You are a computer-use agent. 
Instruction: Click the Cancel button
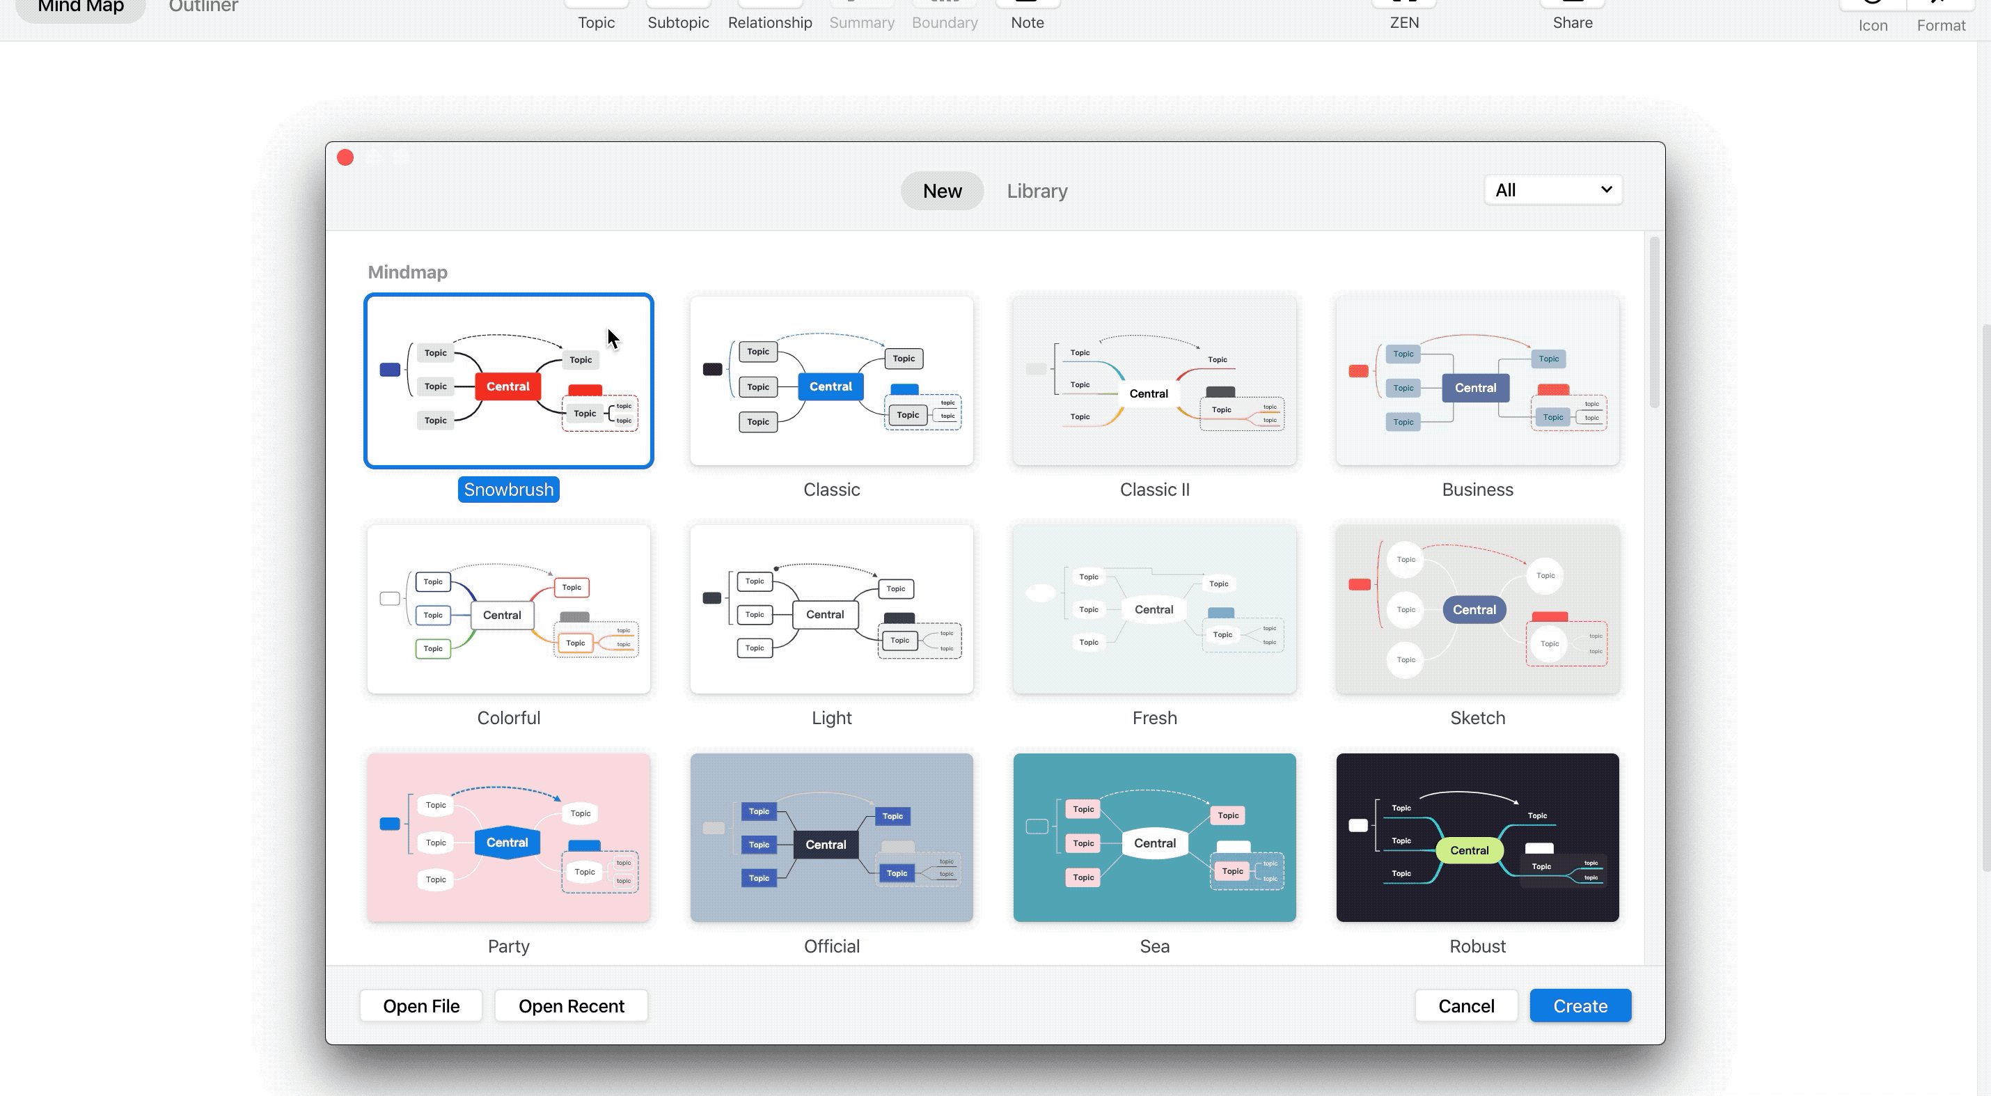1465,1005
